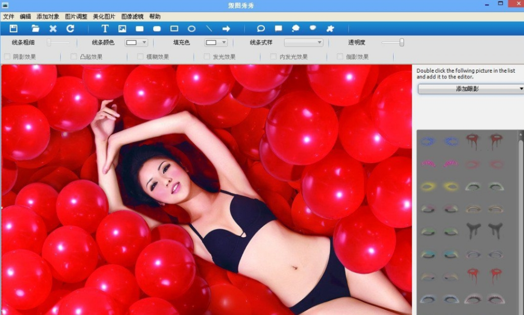The height and width of the screenshot is (315, 524).
Task: Open the 帮助 menu
Action: click(155, 17)
